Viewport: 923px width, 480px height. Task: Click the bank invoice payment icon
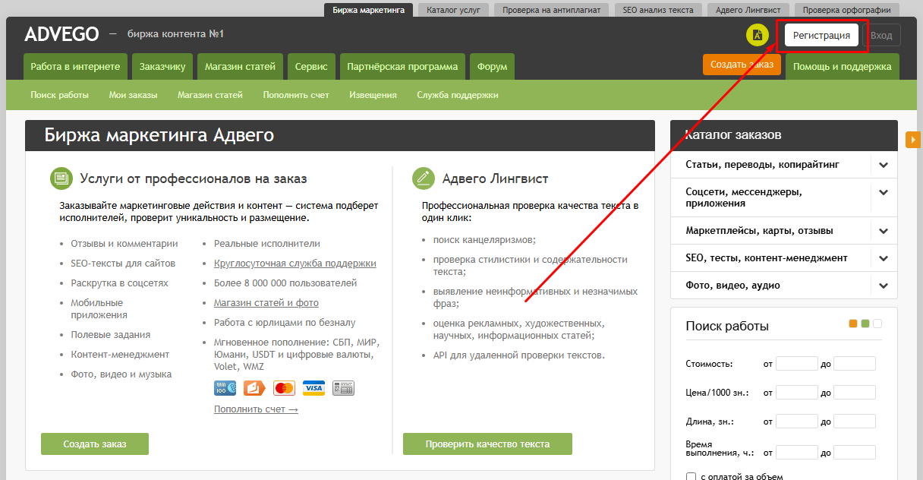[x=343, y=388]
